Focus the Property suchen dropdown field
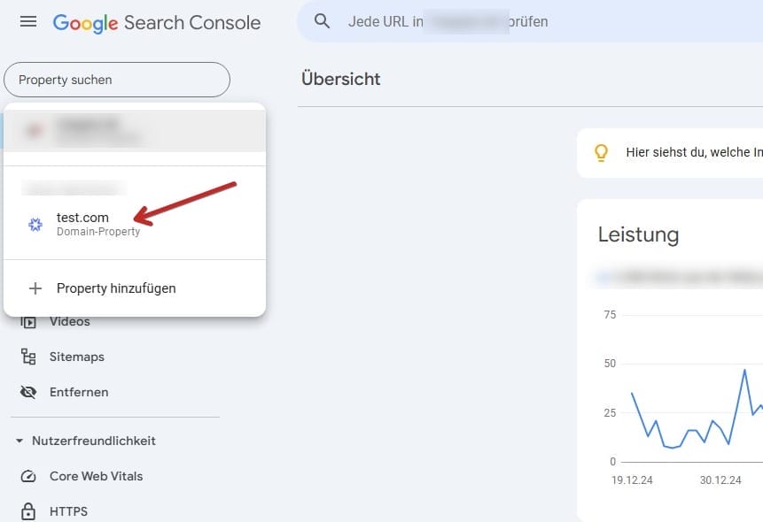Viewport: 763px width, 522px height. [x=117, y=80]
